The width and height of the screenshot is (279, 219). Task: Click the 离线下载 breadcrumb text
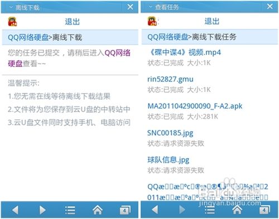[67, 37]
